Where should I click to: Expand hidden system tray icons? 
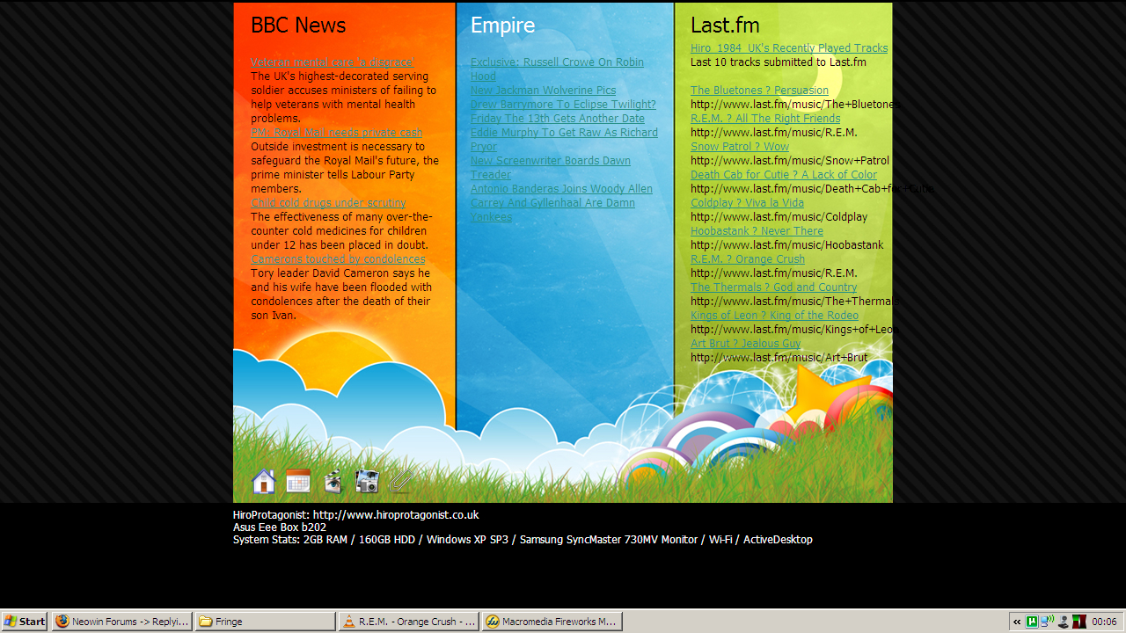click(x=1017, y=622)
